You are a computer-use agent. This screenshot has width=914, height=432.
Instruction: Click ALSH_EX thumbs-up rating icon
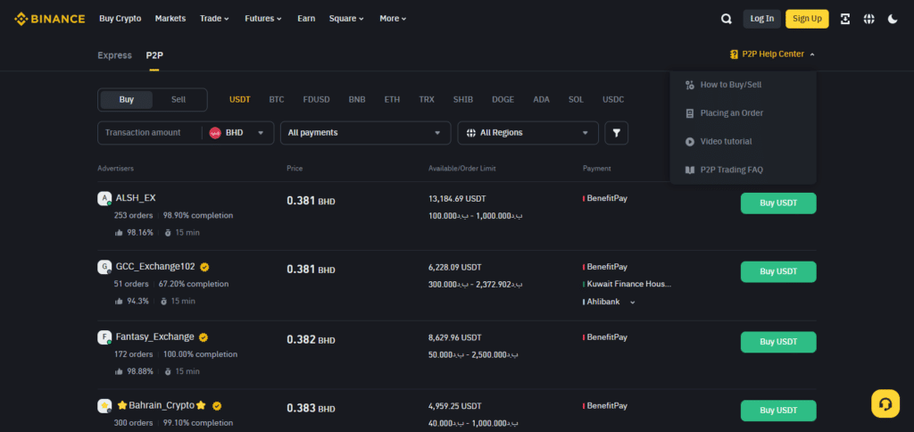(119, 233)
